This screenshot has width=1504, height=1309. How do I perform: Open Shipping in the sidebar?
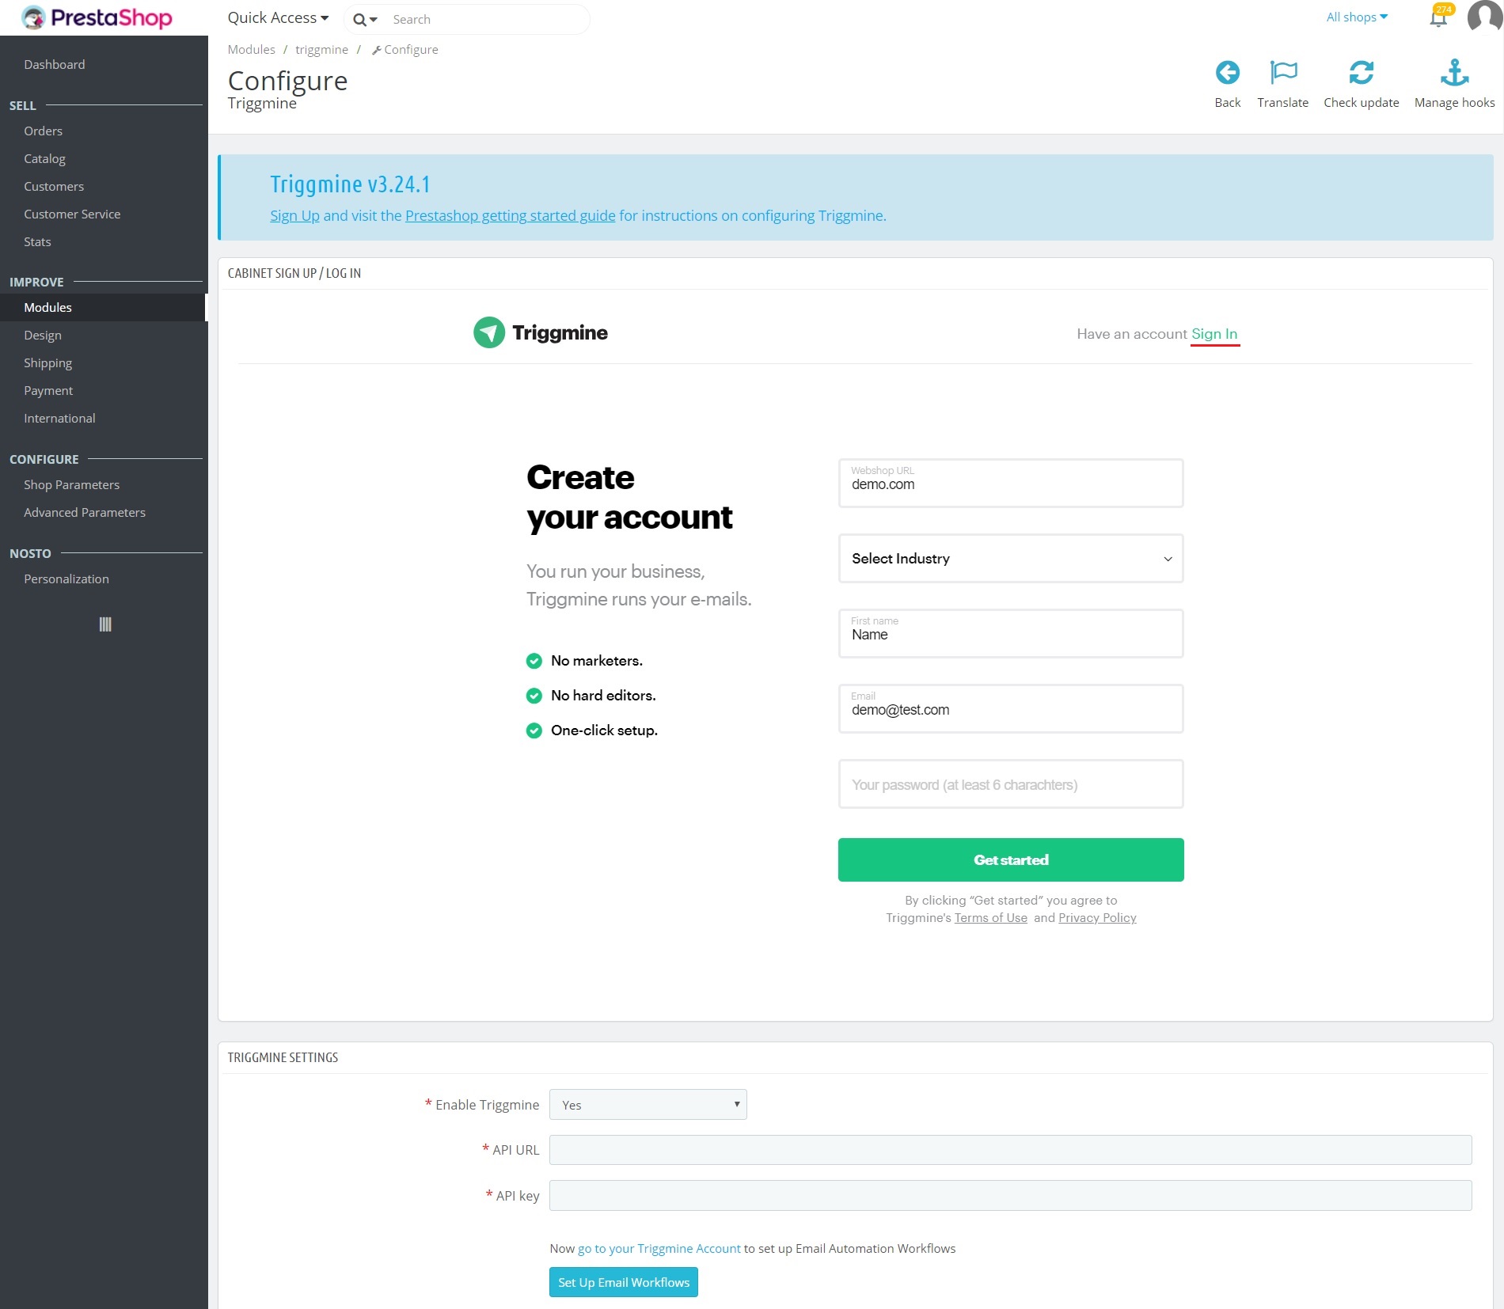pos(47,362)
